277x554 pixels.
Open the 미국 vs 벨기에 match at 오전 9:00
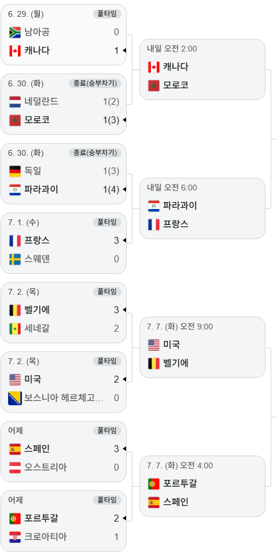tap(202, 347)
